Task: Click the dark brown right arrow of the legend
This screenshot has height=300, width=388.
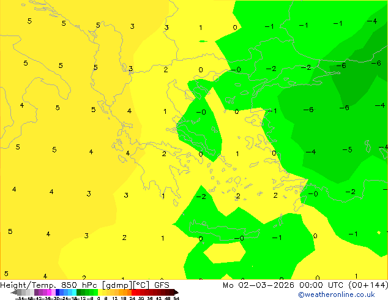Action: (176, 293)
